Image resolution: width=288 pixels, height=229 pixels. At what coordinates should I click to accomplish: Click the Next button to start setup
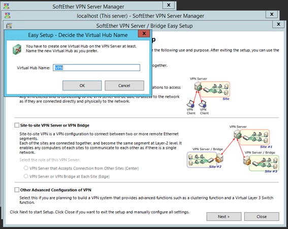pyautogui.click(x=223, y=217)
